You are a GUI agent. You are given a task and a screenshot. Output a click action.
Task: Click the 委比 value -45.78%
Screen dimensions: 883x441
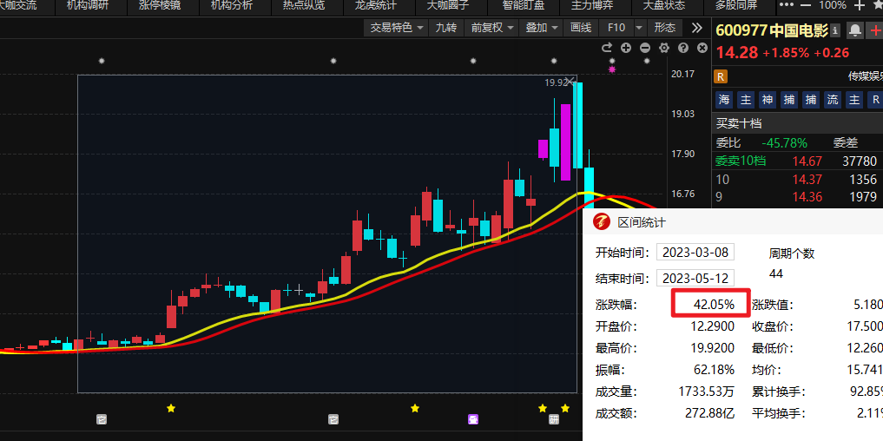tap(784, 143)
